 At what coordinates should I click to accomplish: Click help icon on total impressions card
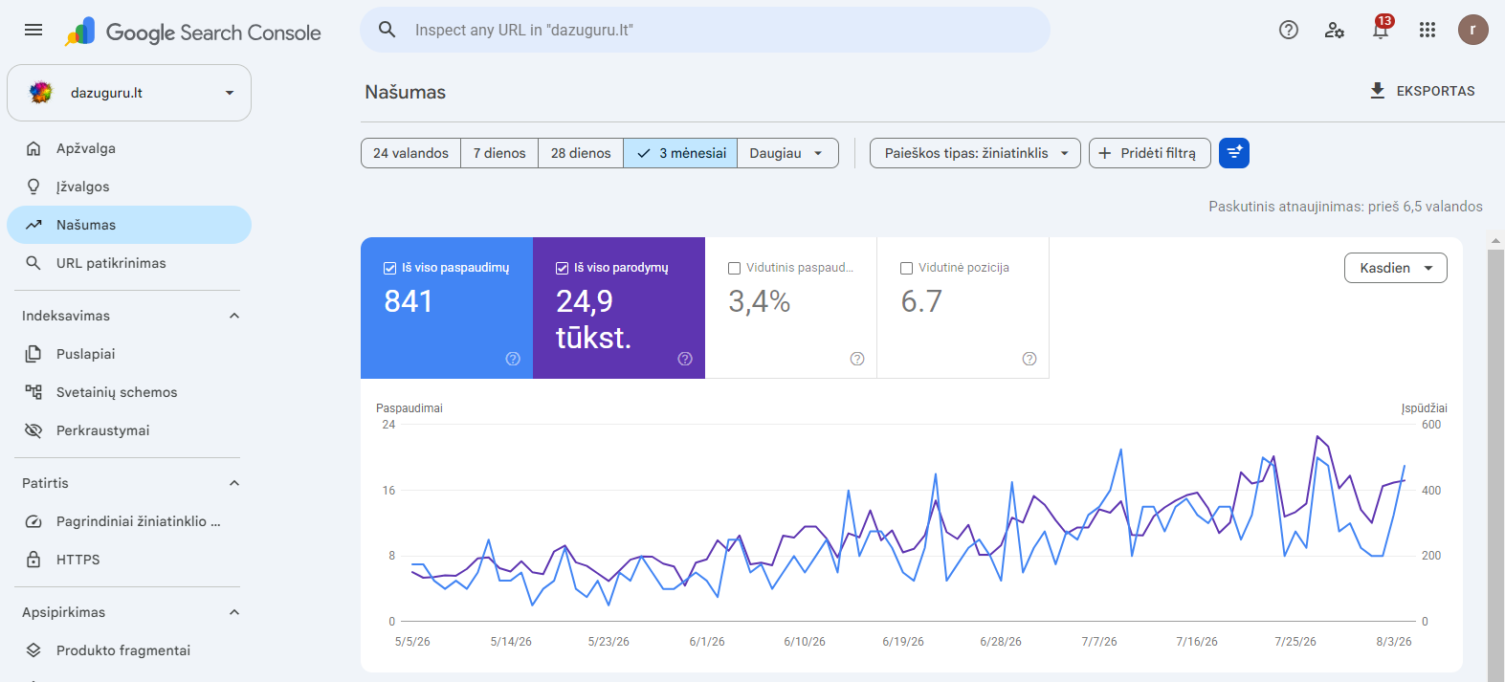(685, 359)
